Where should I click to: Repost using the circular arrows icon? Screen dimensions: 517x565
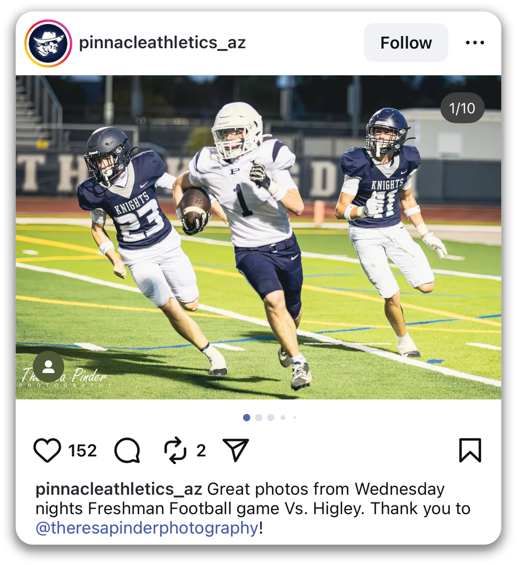pyautogui.click(x=175, y=450)
